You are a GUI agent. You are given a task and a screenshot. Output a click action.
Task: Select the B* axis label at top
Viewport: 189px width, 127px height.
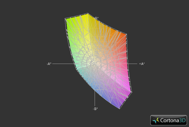(x=96, y=18)
